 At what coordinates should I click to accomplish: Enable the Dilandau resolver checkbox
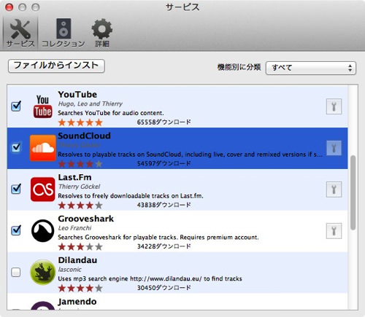(16, 272)
